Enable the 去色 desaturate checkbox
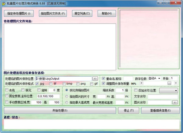The width and height of the screenshot is (183, 133). point(7,90)
